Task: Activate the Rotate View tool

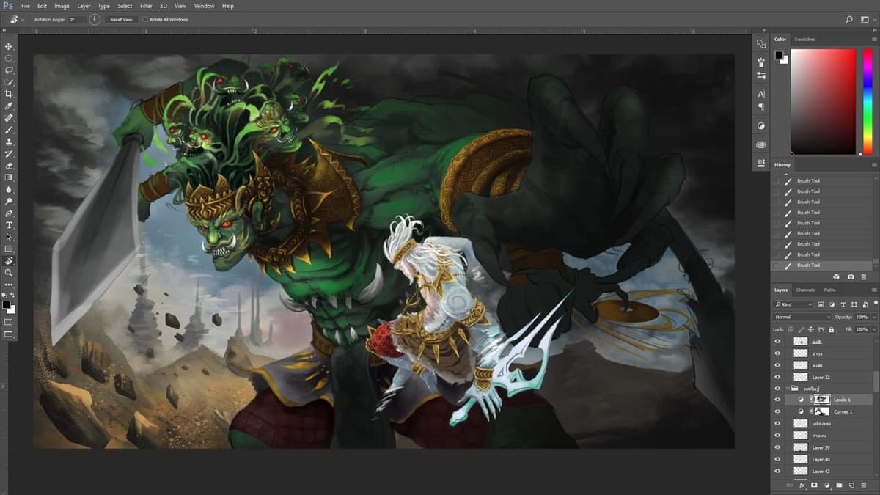Action: point(9,260)
